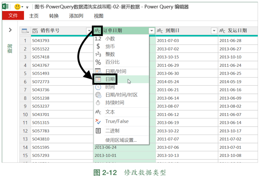Open the 销售单号 column filter dropdown
This screenshot has width=261, height=178.
tap(89, 31)
